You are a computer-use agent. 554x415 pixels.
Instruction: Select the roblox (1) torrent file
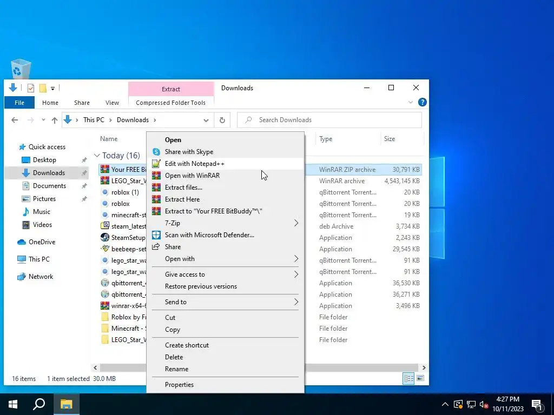(125, 192)
